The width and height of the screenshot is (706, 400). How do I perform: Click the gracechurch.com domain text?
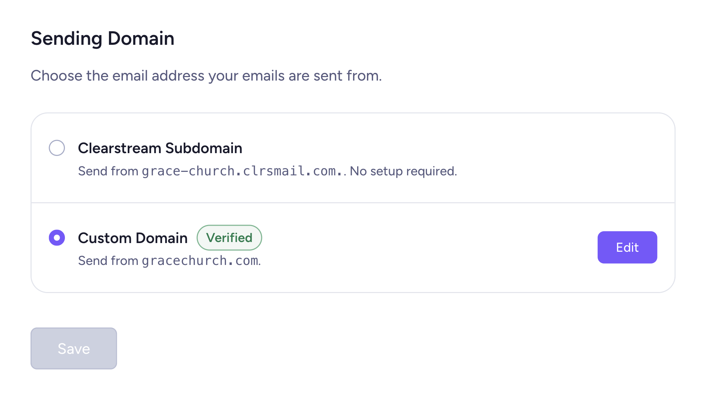coord(200,261)
